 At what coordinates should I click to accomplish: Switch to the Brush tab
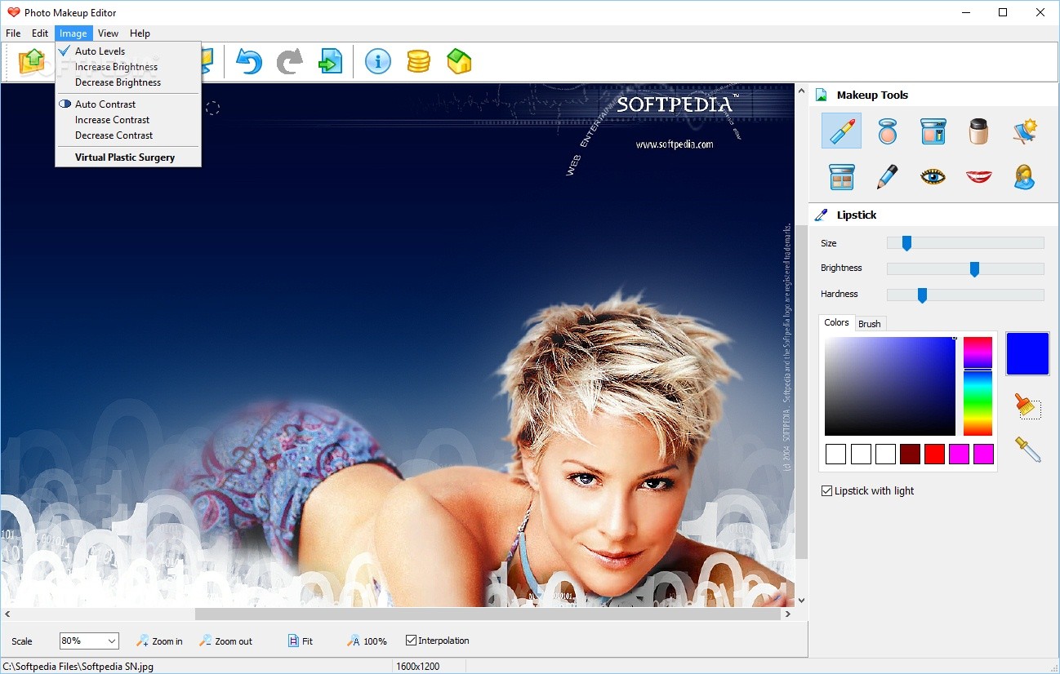point(870,324)
